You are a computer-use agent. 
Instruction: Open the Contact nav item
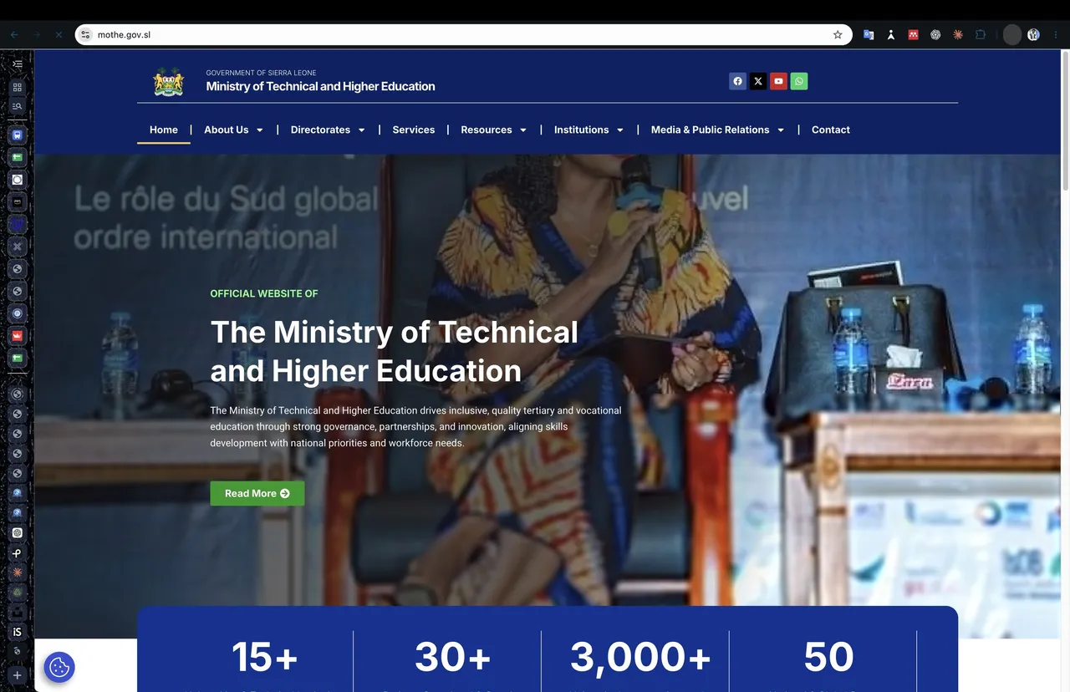point(831,130)
